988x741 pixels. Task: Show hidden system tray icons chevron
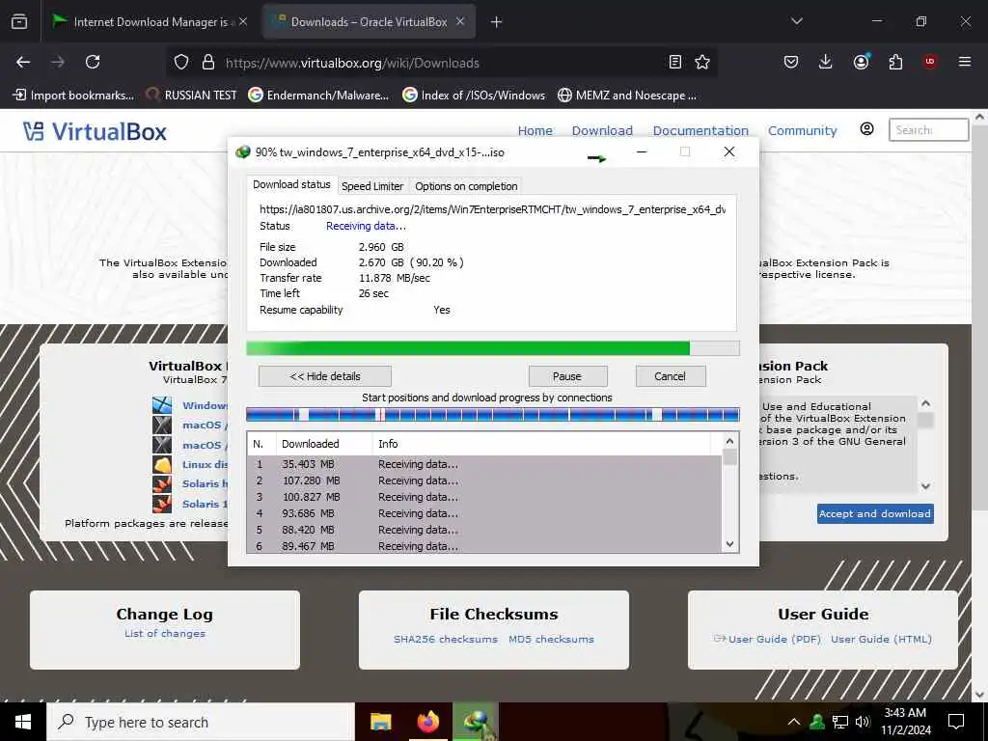pyautogui.click(x=794, y=722)
